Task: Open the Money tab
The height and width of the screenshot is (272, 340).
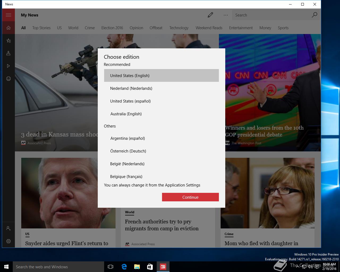Action: [x=265, y=28]
